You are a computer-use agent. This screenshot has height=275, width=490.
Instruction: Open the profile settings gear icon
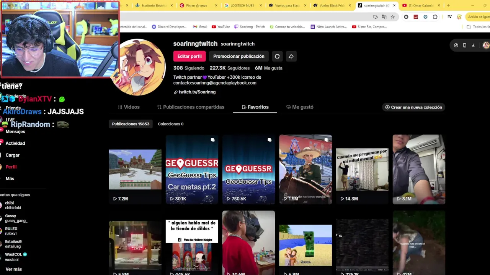pos(277,56)
